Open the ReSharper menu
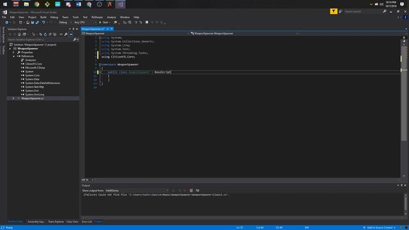 tap(97, 17)
